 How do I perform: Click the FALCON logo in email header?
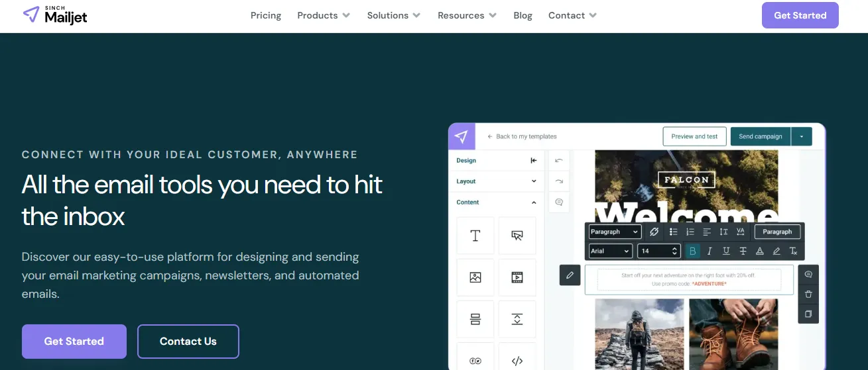(x=687, y=179)
